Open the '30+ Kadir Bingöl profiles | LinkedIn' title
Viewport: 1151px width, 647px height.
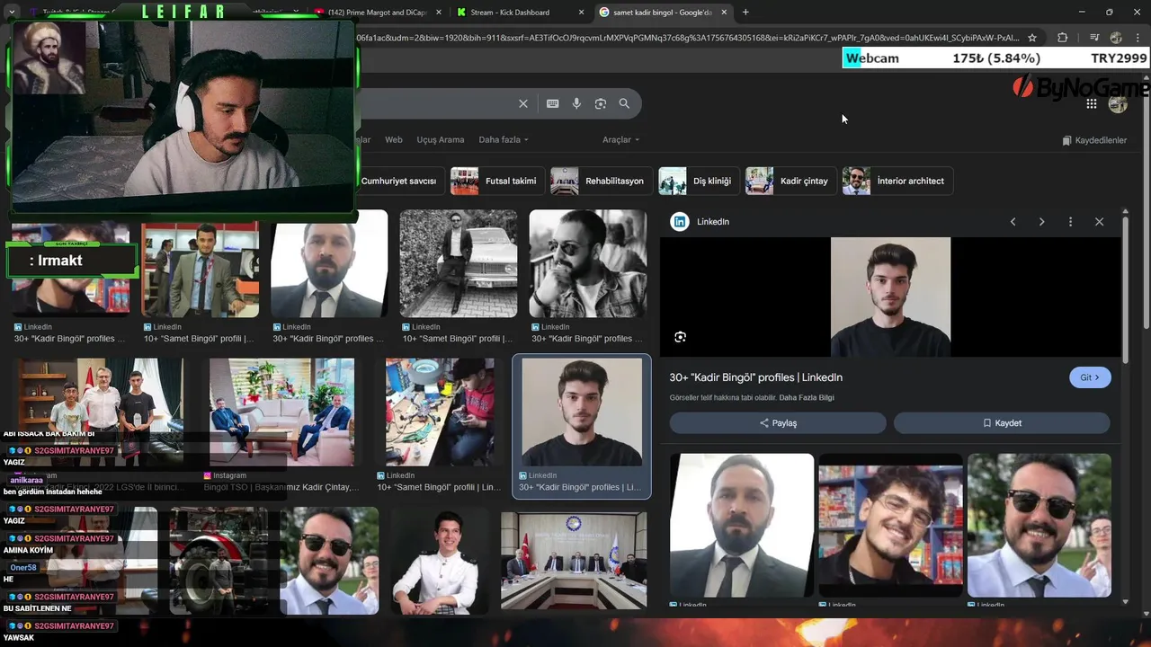(755, 377)
